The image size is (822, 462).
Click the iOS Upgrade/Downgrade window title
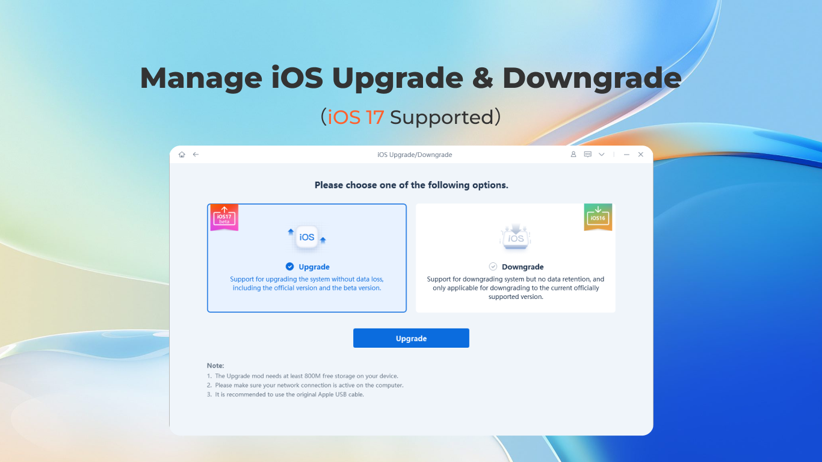[415, 155]
